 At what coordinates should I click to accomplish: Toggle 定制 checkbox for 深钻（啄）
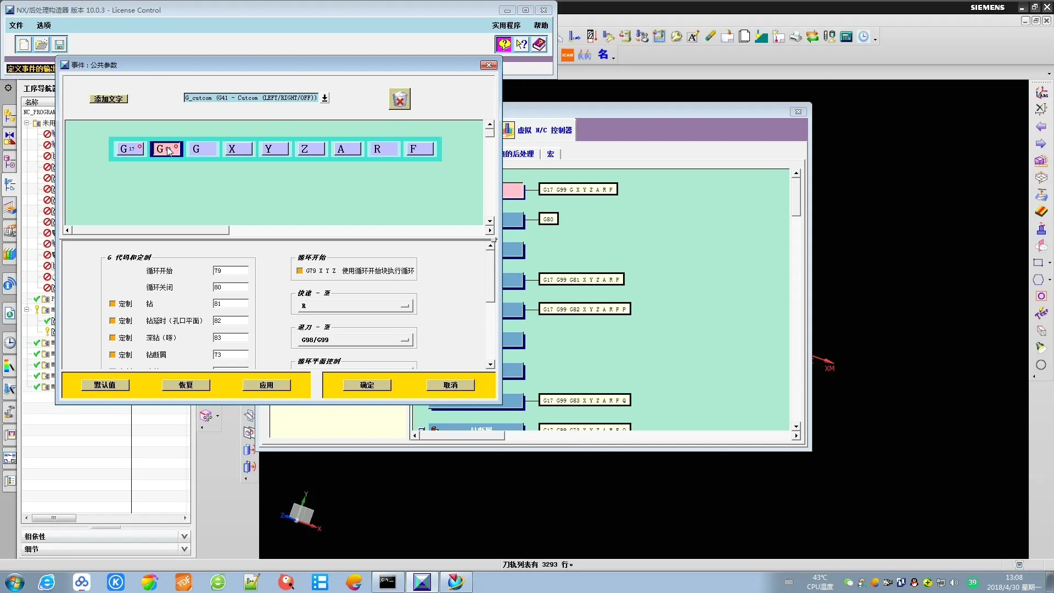point(113,338)
